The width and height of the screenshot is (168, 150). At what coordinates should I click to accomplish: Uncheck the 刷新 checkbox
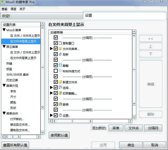(56, 54)
